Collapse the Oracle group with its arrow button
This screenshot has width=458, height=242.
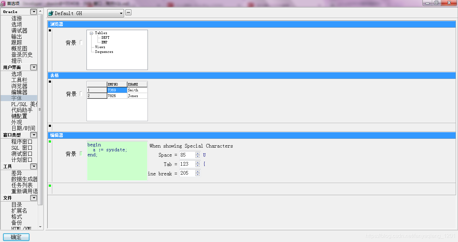34,12
